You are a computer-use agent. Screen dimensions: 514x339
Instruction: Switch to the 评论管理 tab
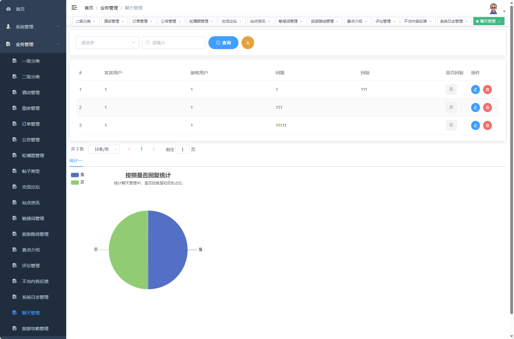click(x=383, y=21)
